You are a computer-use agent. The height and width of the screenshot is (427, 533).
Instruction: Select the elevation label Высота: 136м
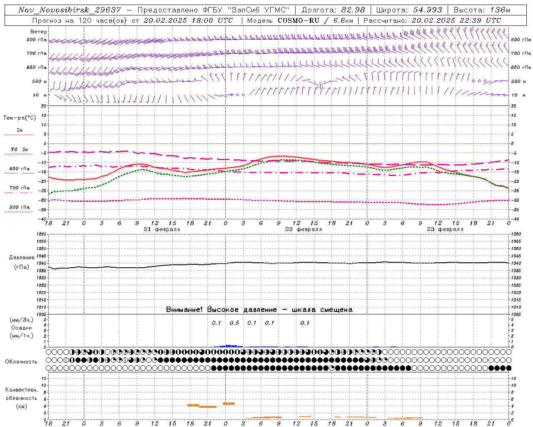[x=481, y=10]
